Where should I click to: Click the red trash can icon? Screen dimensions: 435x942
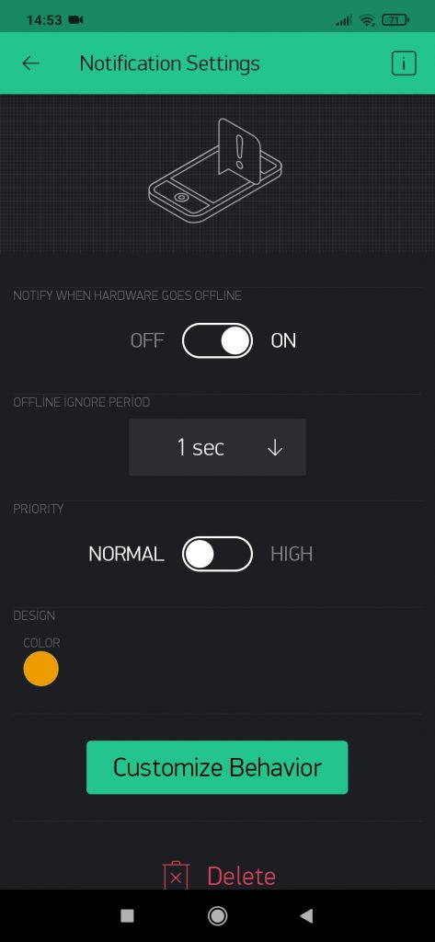coord(176,876)
